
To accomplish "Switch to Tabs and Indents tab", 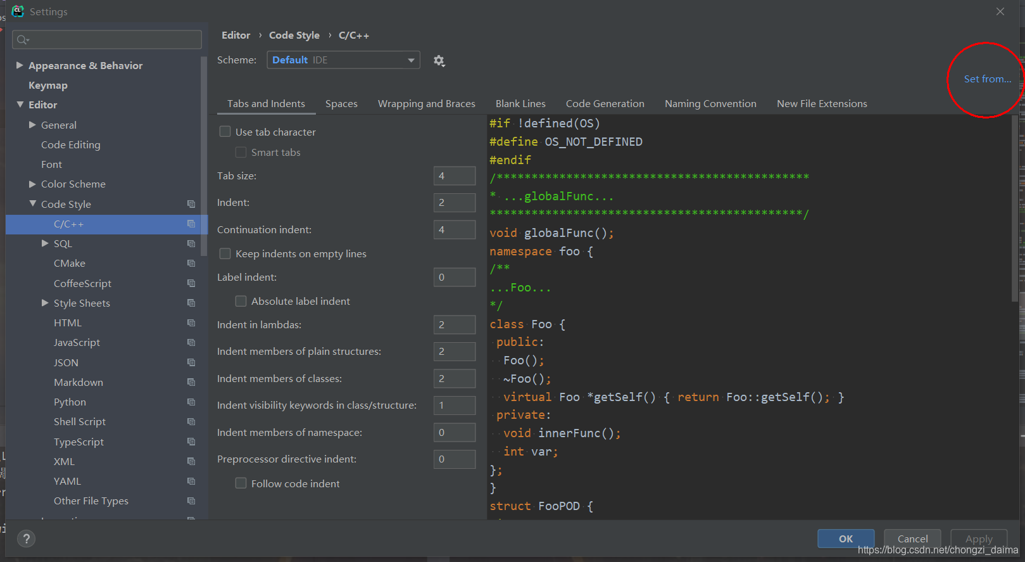I will [x=266, y=103].
